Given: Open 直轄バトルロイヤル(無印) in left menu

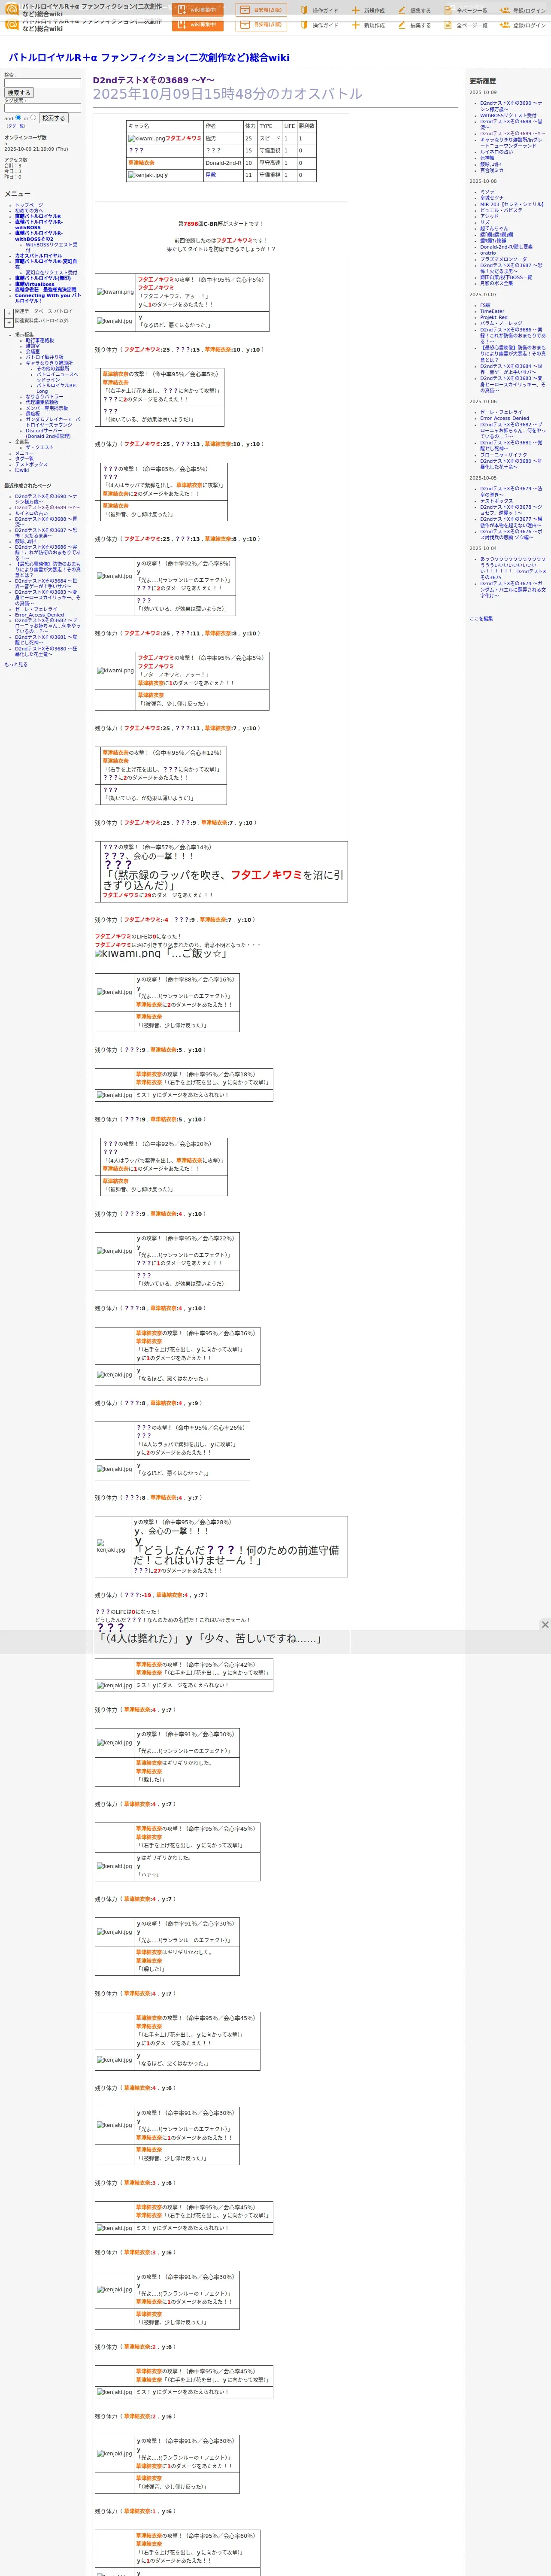Looking at the screenshot, I should (x=43, y=279).
